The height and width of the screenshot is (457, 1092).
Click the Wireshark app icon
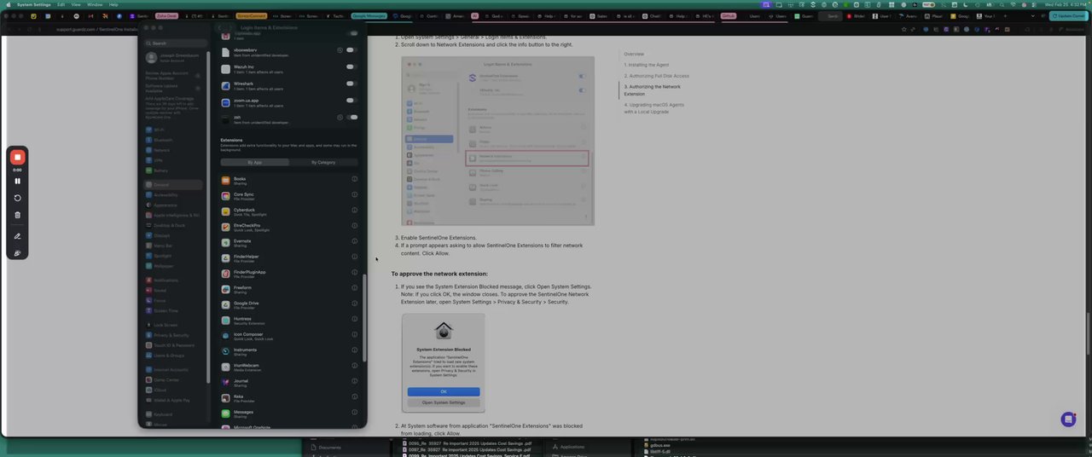[x=225, y=85]
